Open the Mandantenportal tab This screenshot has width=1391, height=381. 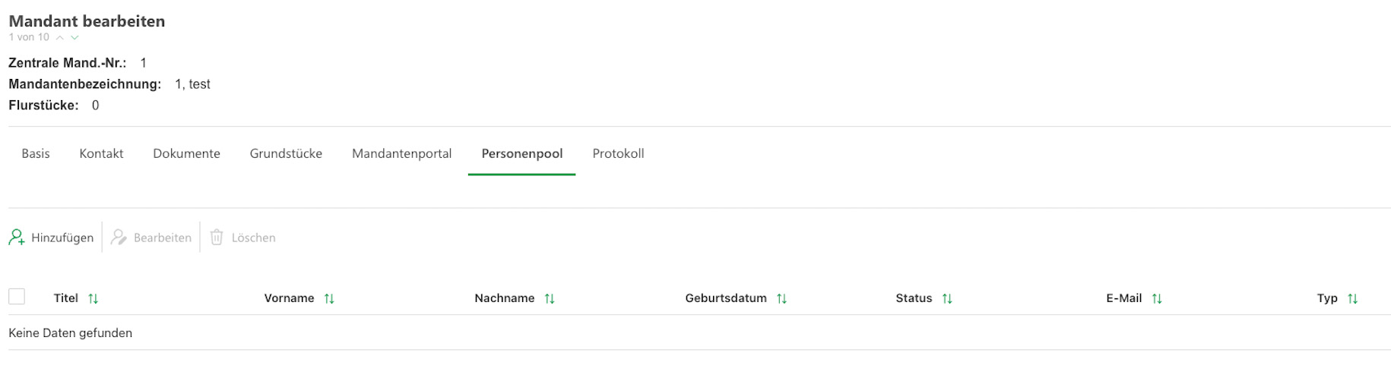point(401,154)
